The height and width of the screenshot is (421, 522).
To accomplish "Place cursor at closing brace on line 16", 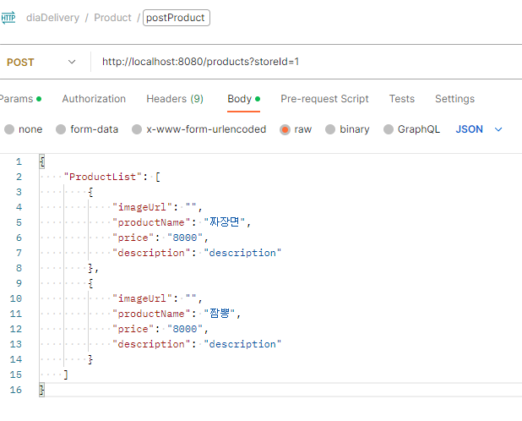I will [x=41, y=390].
